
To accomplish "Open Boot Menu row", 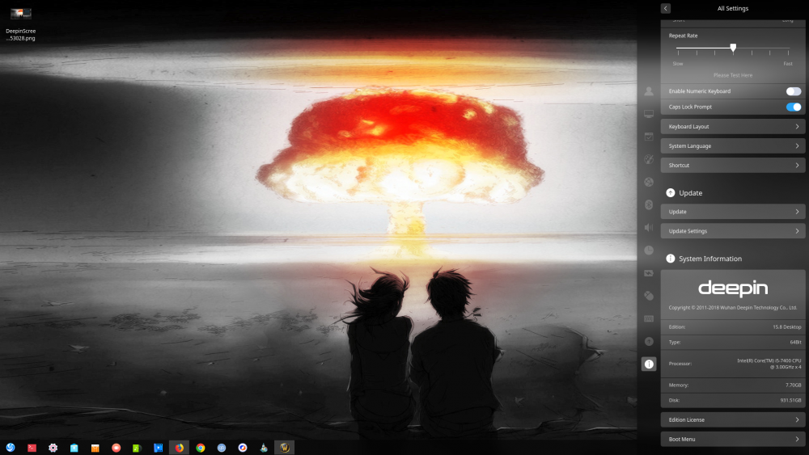I will coord(733,439).
